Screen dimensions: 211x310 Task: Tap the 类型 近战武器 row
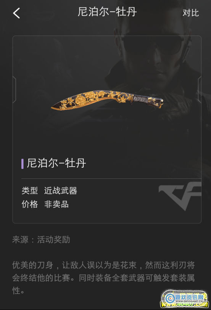pyautogui.click(x=50, y=191)
